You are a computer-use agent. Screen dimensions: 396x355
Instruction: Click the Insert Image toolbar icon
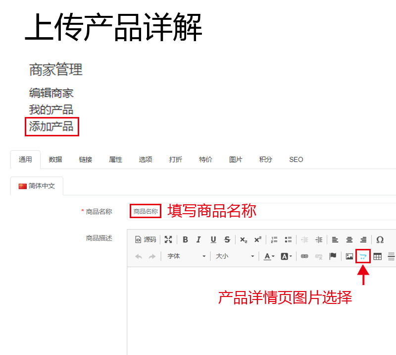(x=348, y=256)
